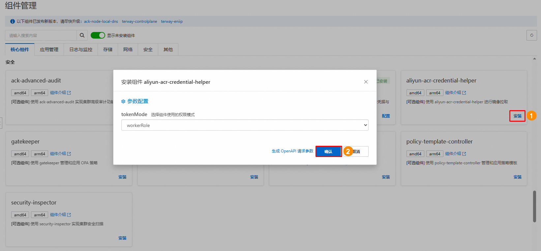Click 安装 on gatekeeper card
541x251 pixels.
(x=123, y=177)
